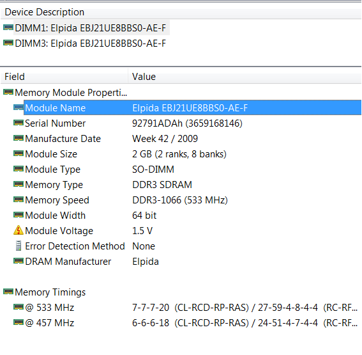Viewport: 362px width, 355px height.
Task: Click the Module Type row icon
Action: point(19,169)
